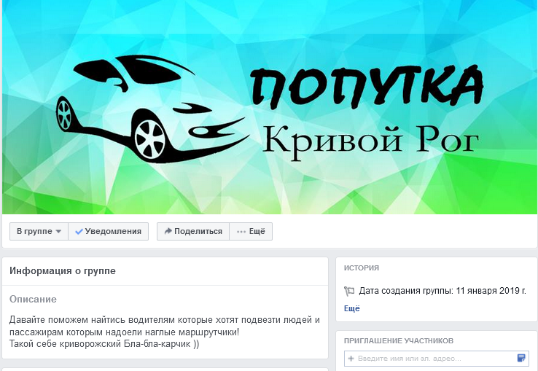Screen dimensions: 538x371
Task: Select the Информация о группе header
Action: (63, 271)
